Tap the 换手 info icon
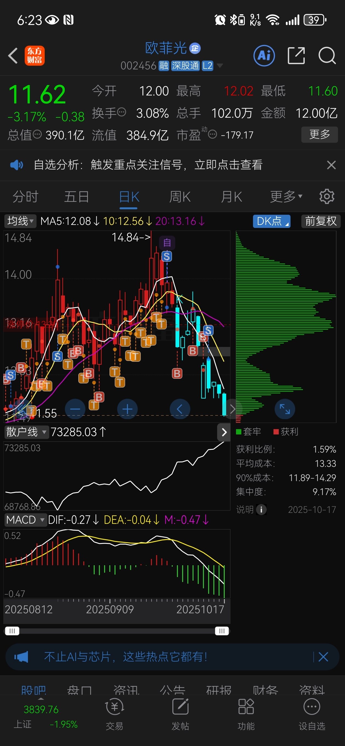This screenshot has height=746, width=345. tap(122, 112)
